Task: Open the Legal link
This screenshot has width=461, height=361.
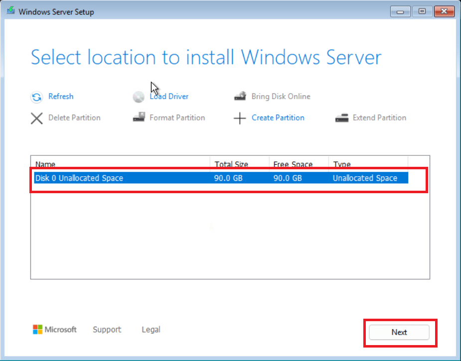Action: [151, 330]
